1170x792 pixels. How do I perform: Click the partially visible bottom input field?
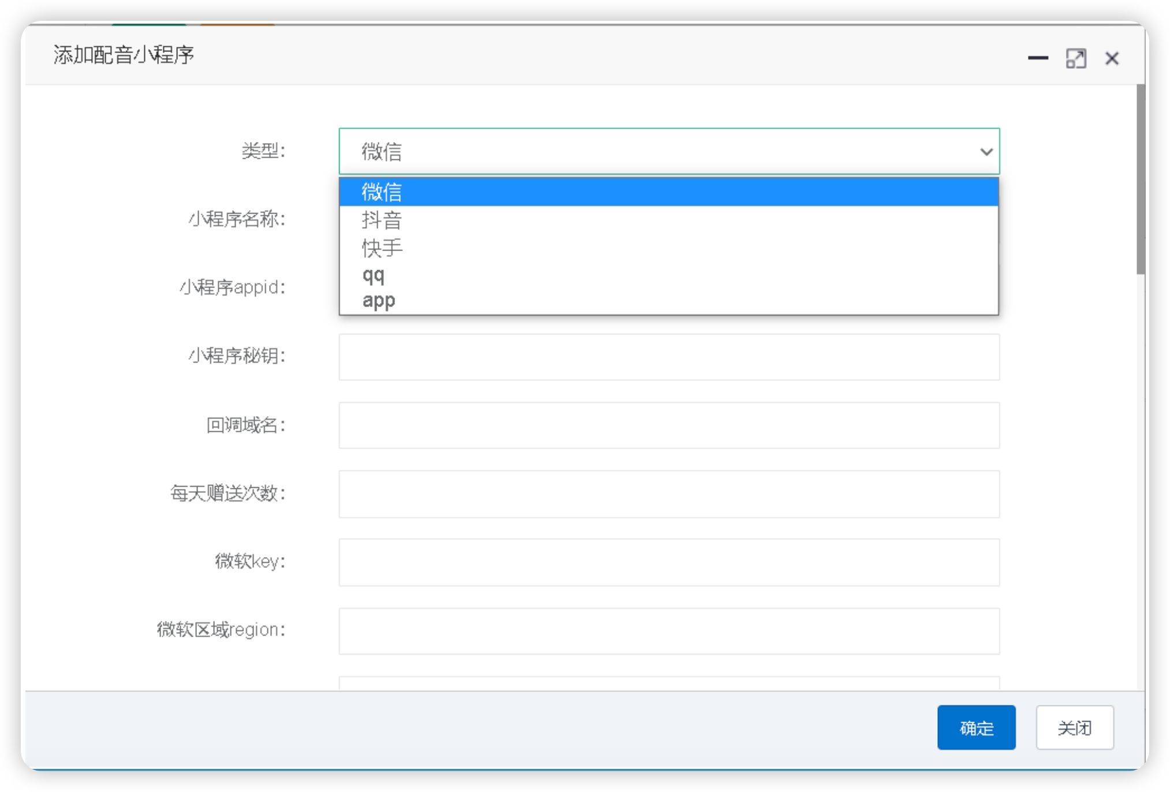(668, 683)
